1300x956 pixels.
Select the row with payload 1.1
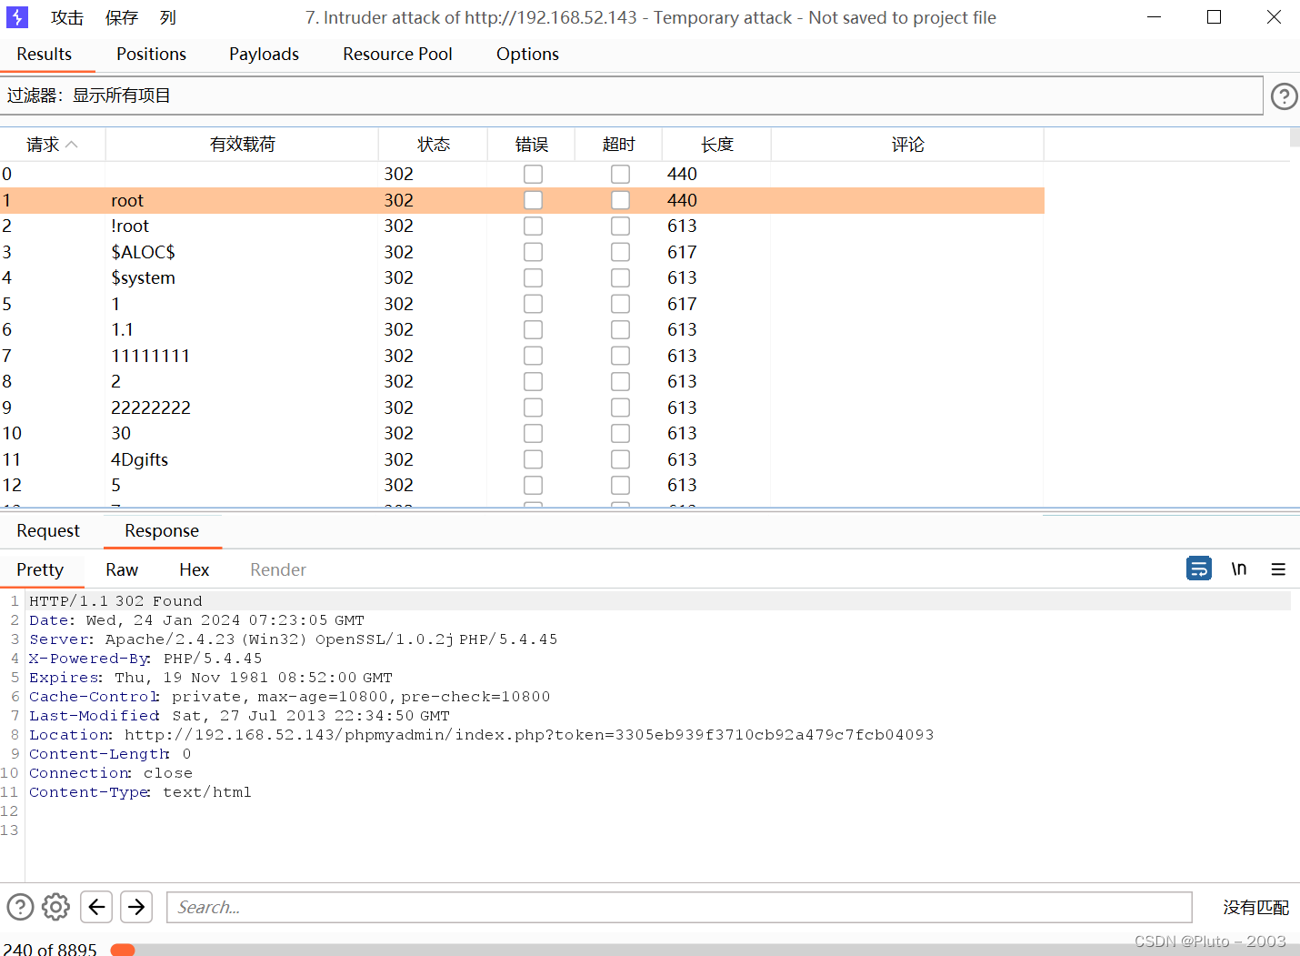(x=522, y=329)
